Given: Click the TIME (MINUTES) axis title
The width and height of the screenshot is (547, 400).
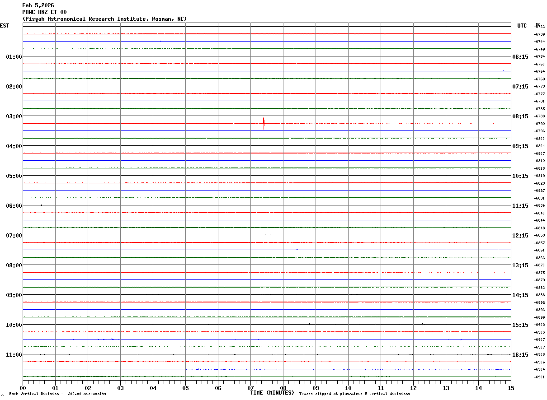Looking at the screenshot, I should tap(272, 393).
